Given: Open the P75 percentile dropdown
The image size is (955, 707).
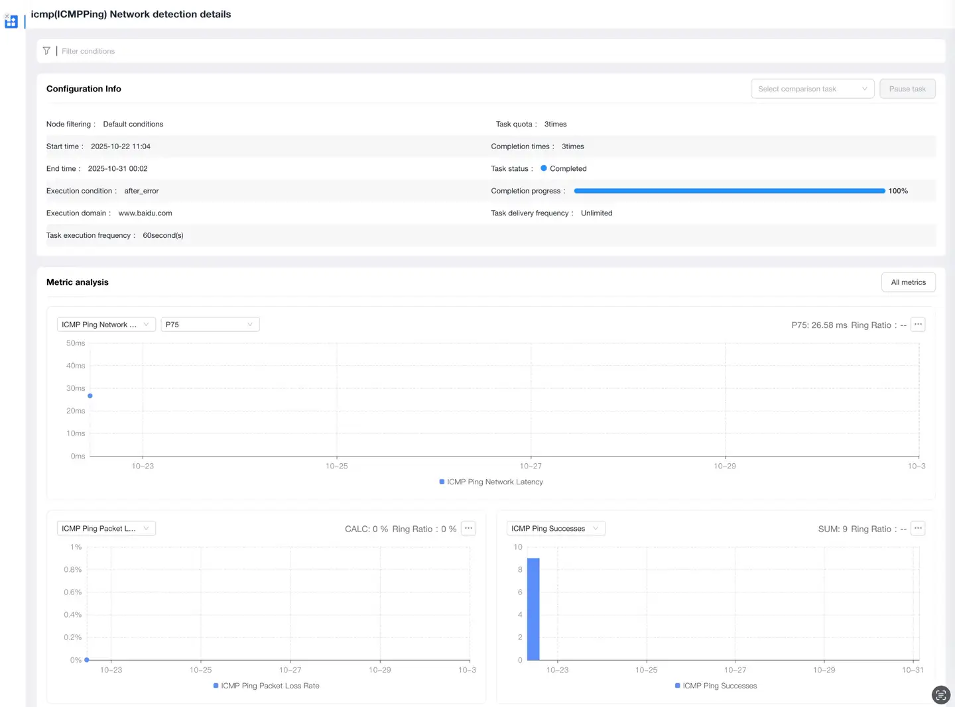Looking at the screenshot, I should coord(210,325).
